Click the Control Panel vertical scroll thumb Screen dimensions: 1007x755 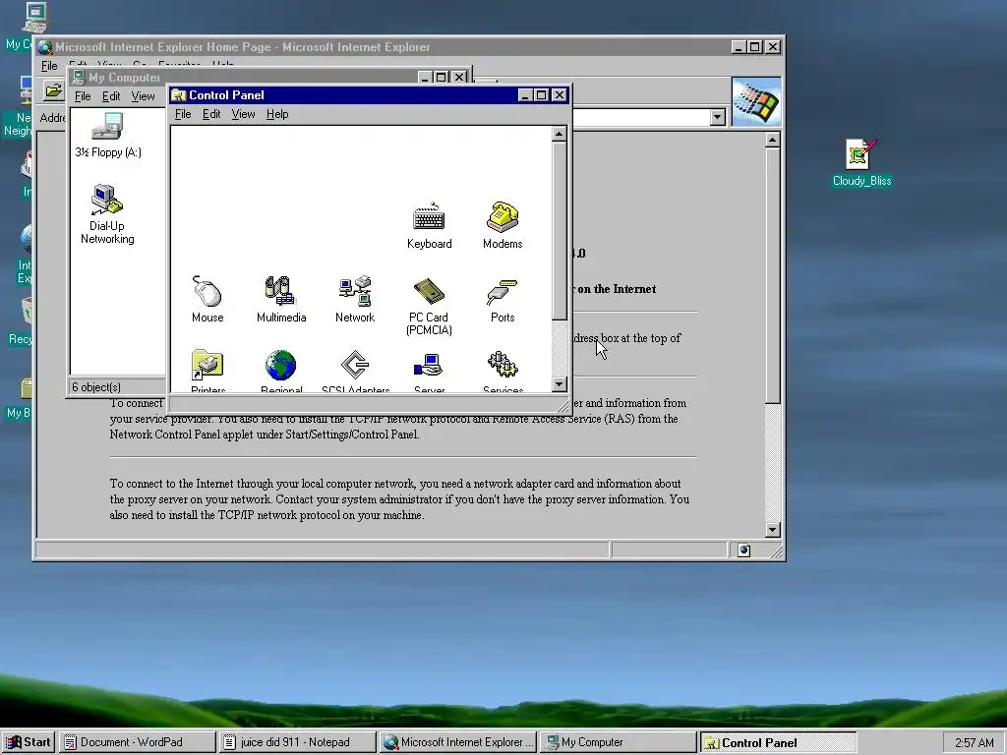point(559,230)
